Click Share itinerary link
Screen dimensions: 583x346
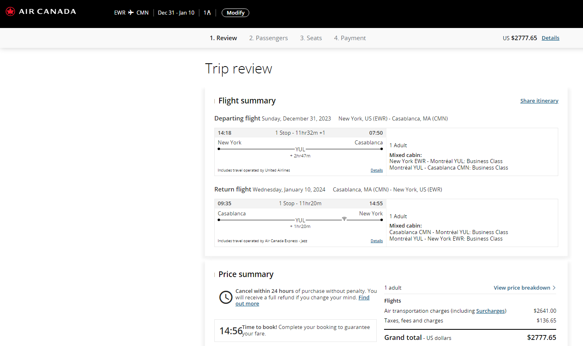pos(539,101)
